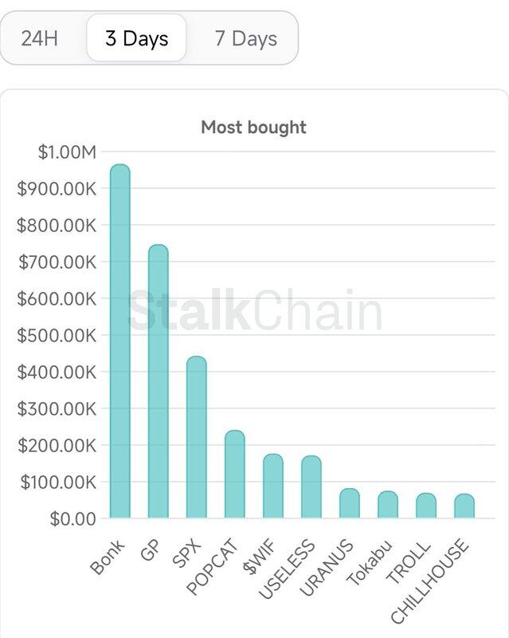Click the $500.00K y-axis label
Image resolution: width=509 pixels, height=638 pixels.
point(57,335)
